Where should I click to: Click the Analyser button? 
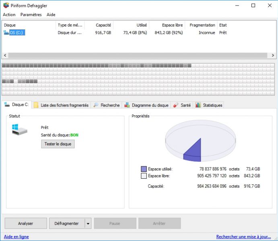click(26, 223)
